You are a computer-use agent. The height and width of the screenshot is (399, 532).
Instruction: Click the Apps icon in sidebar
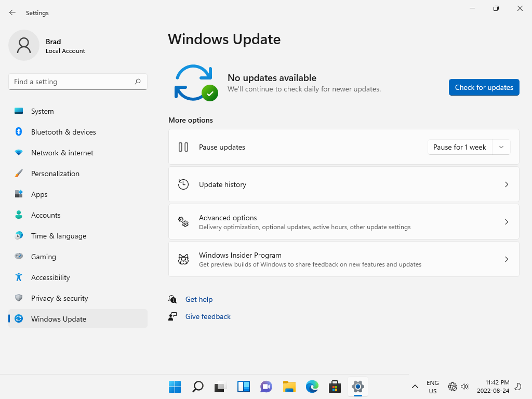click(x=19, y=194)
